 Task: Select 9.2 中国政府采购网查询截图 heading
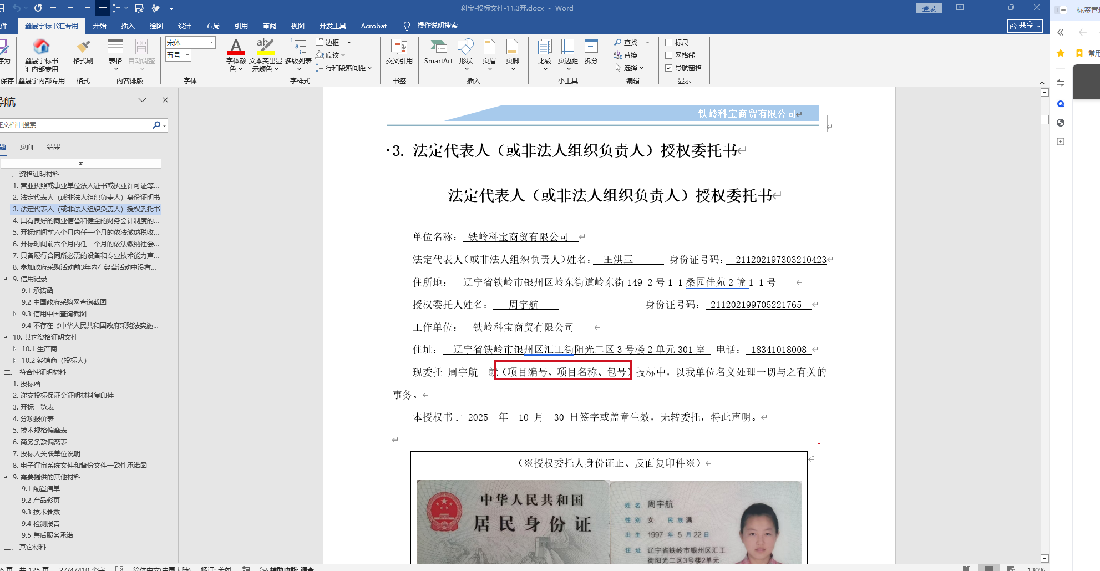[x=64, y=302]
